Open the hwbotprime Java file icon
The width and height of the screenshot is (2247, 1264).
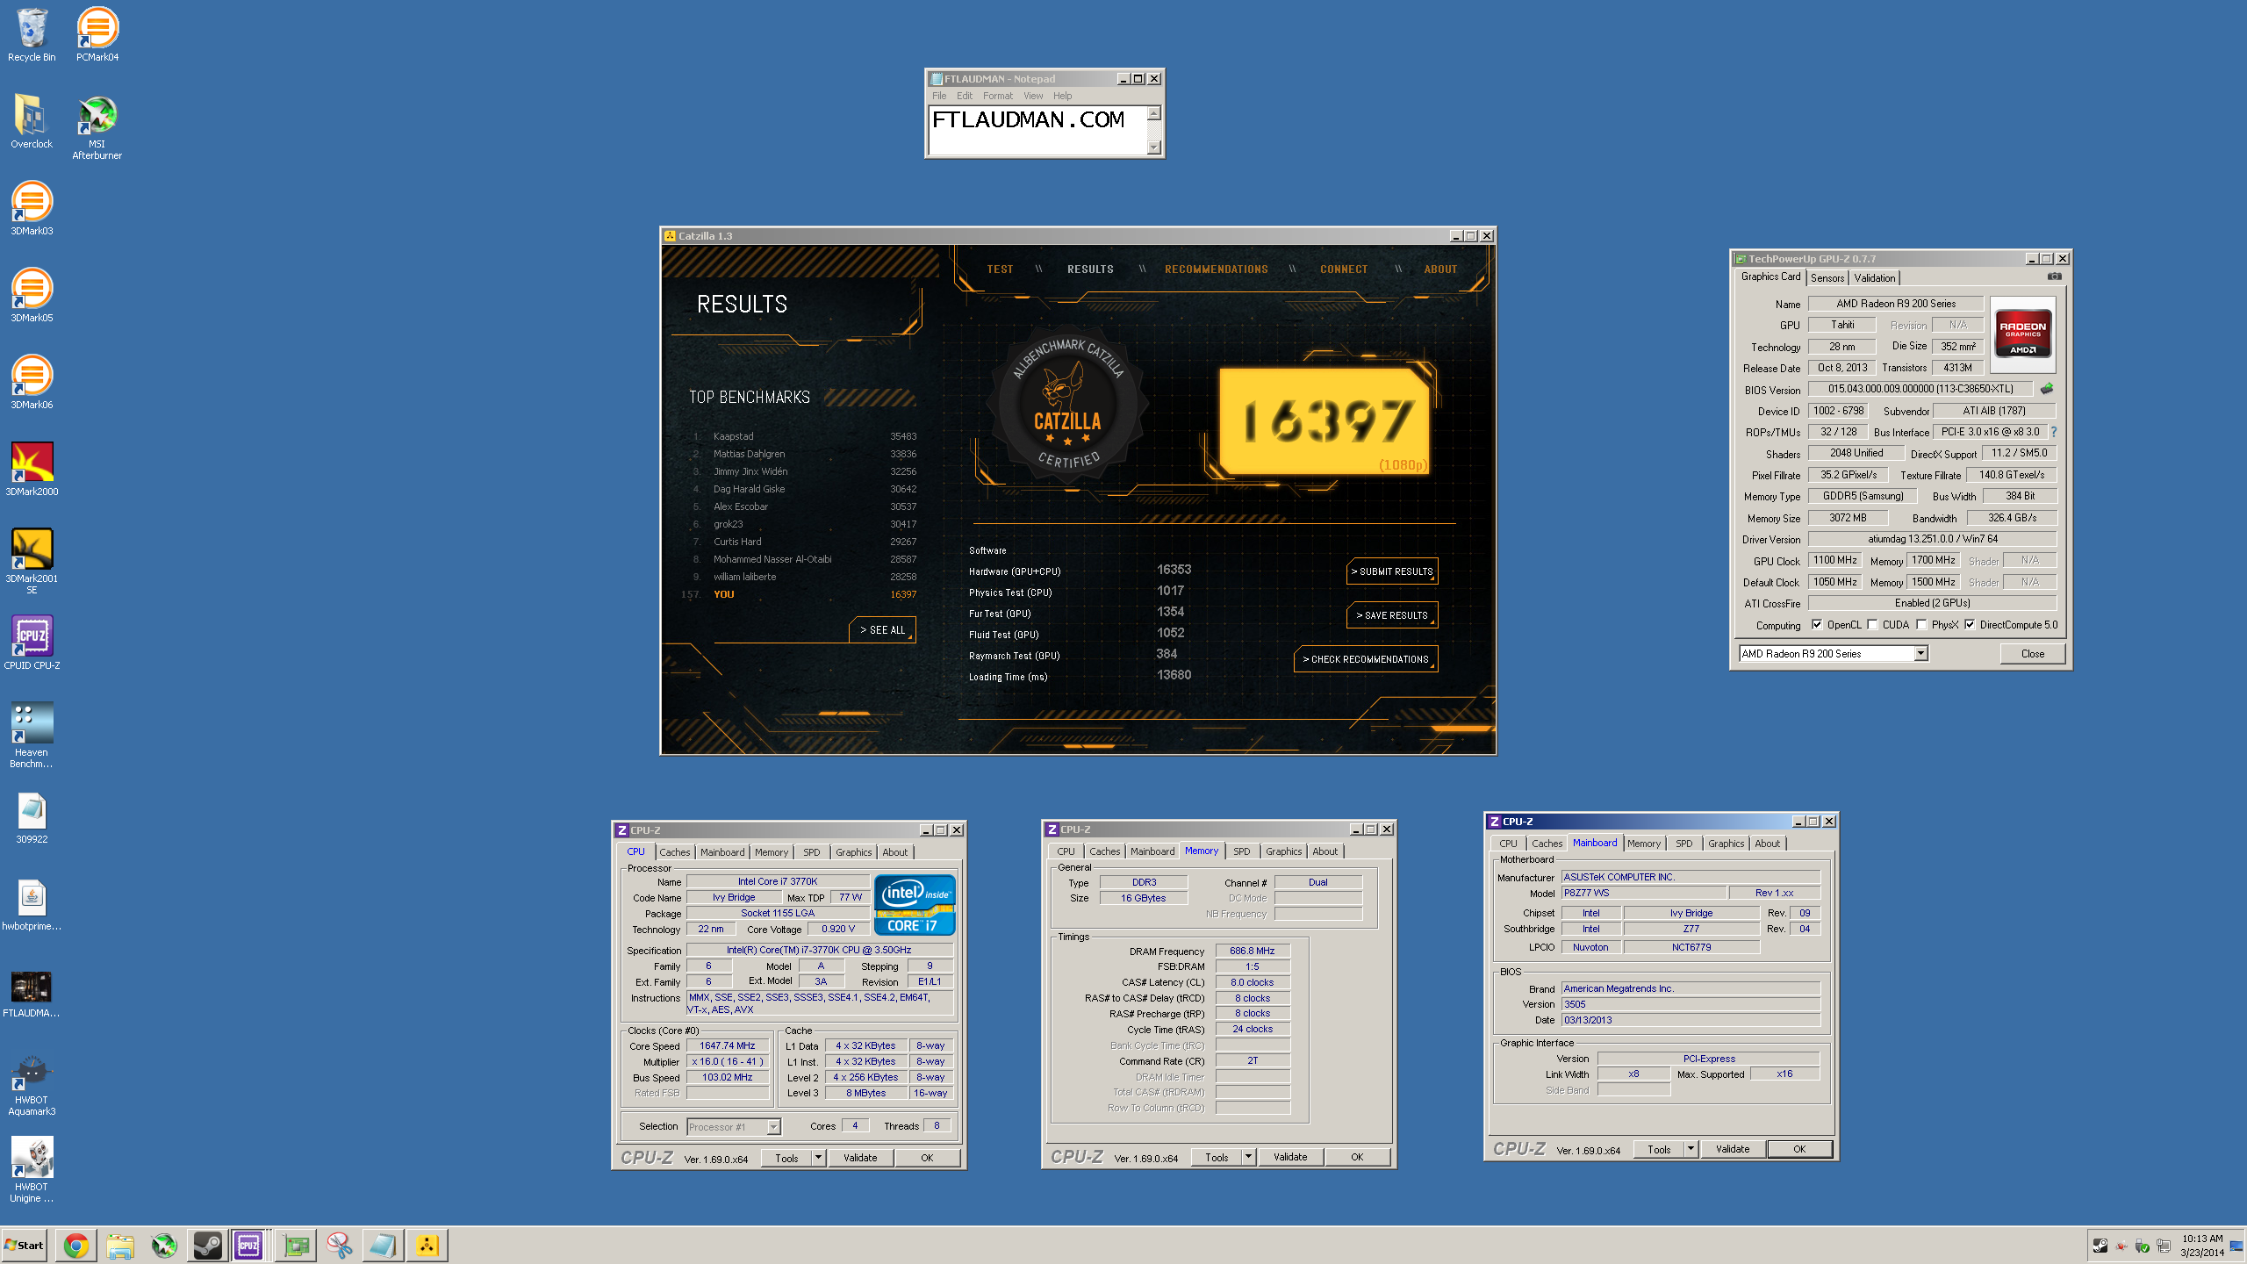click(x=32, y=904)
